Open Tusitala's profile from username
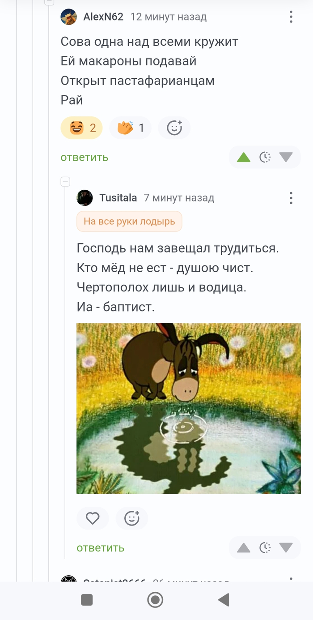Image resolution: width=313 pixels, height=620 pixels. pos(118,197)
